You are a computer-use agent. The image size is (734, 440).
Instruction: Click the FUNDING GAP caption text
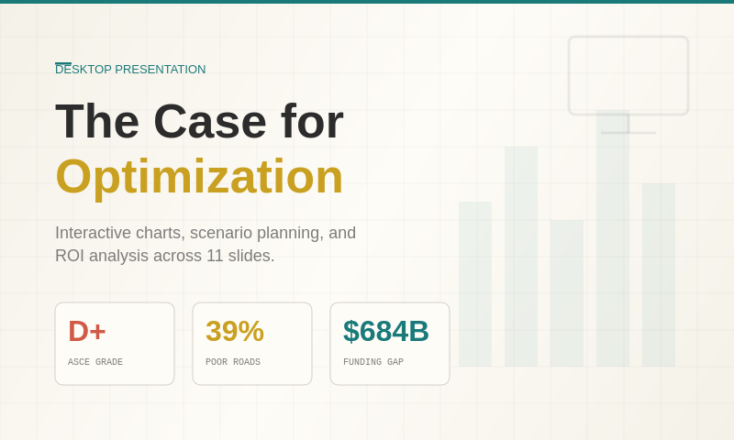[373, 362]
